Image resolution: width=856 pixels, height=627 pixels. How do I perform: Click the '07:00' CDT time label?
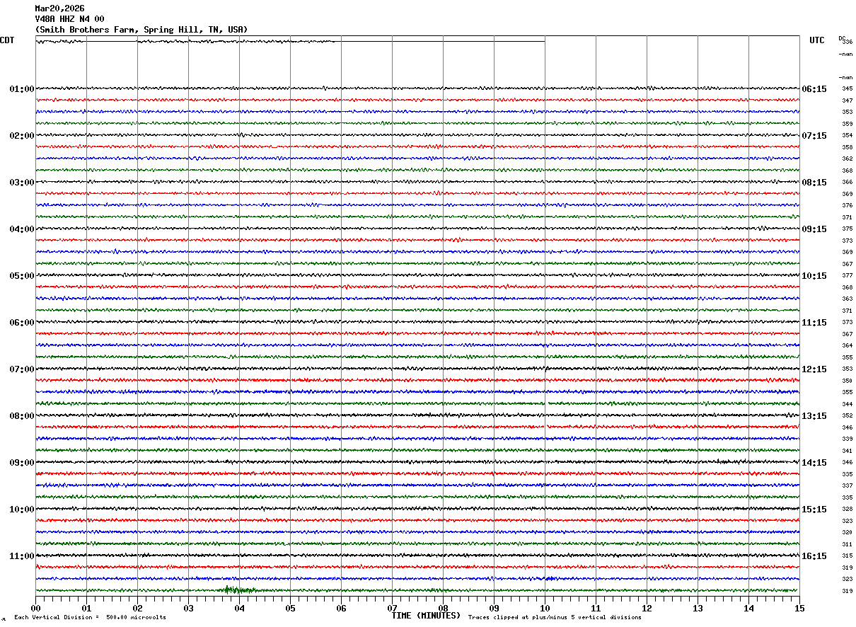click(x=22, y=369)
